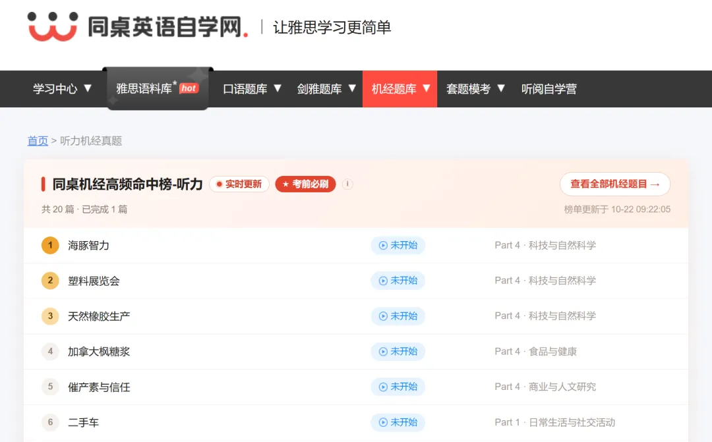Click rank badge number 6
The height and width of the screenshot is (442, 712).
coord(50,422)
